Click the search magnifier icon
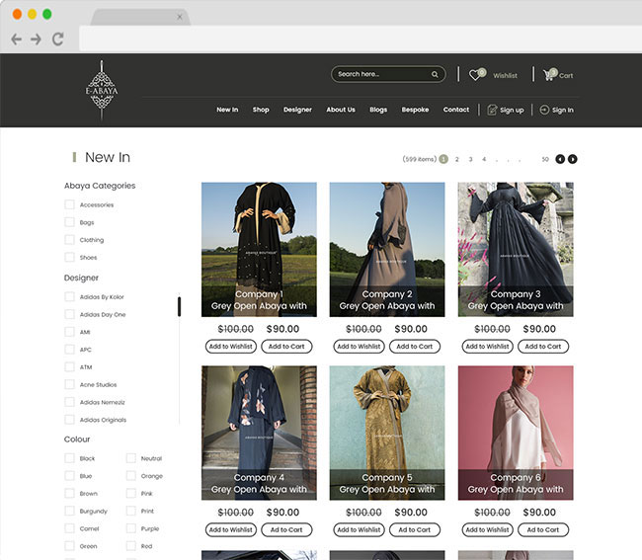This screenshot has height=560, width=642. (435, 74)
